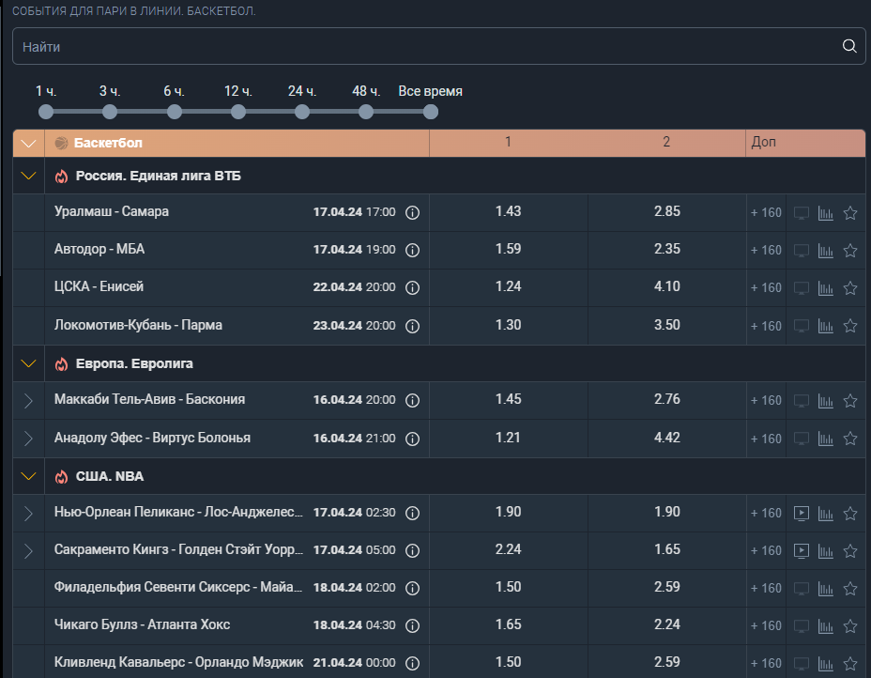871x678 pixels.
Task: Collapse the Баскетбол section header
Action: pyautogui.click(x=28, y=144)
